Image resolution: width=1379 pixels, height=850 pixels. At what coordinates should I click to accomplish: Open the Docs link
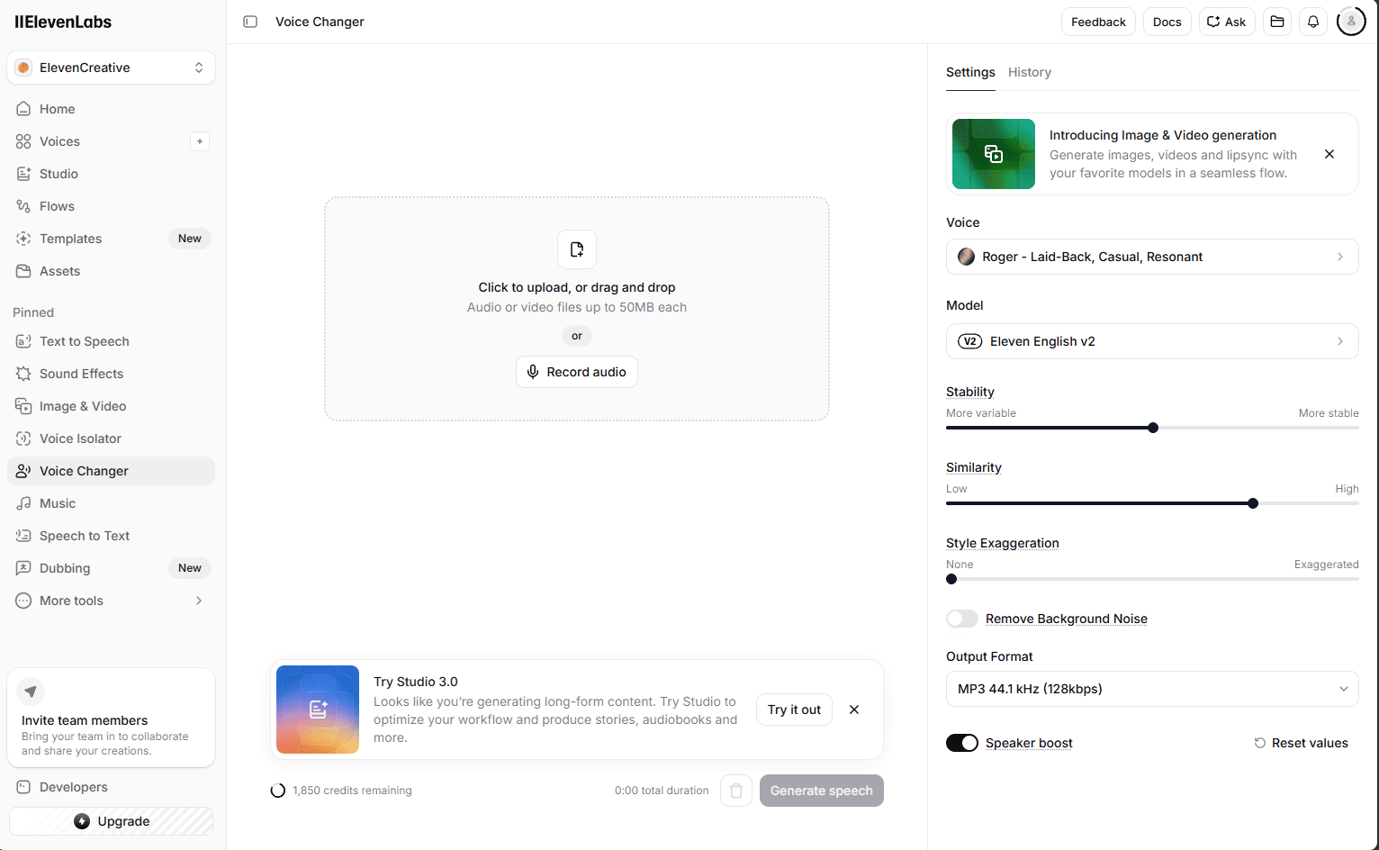(1167, 22)
